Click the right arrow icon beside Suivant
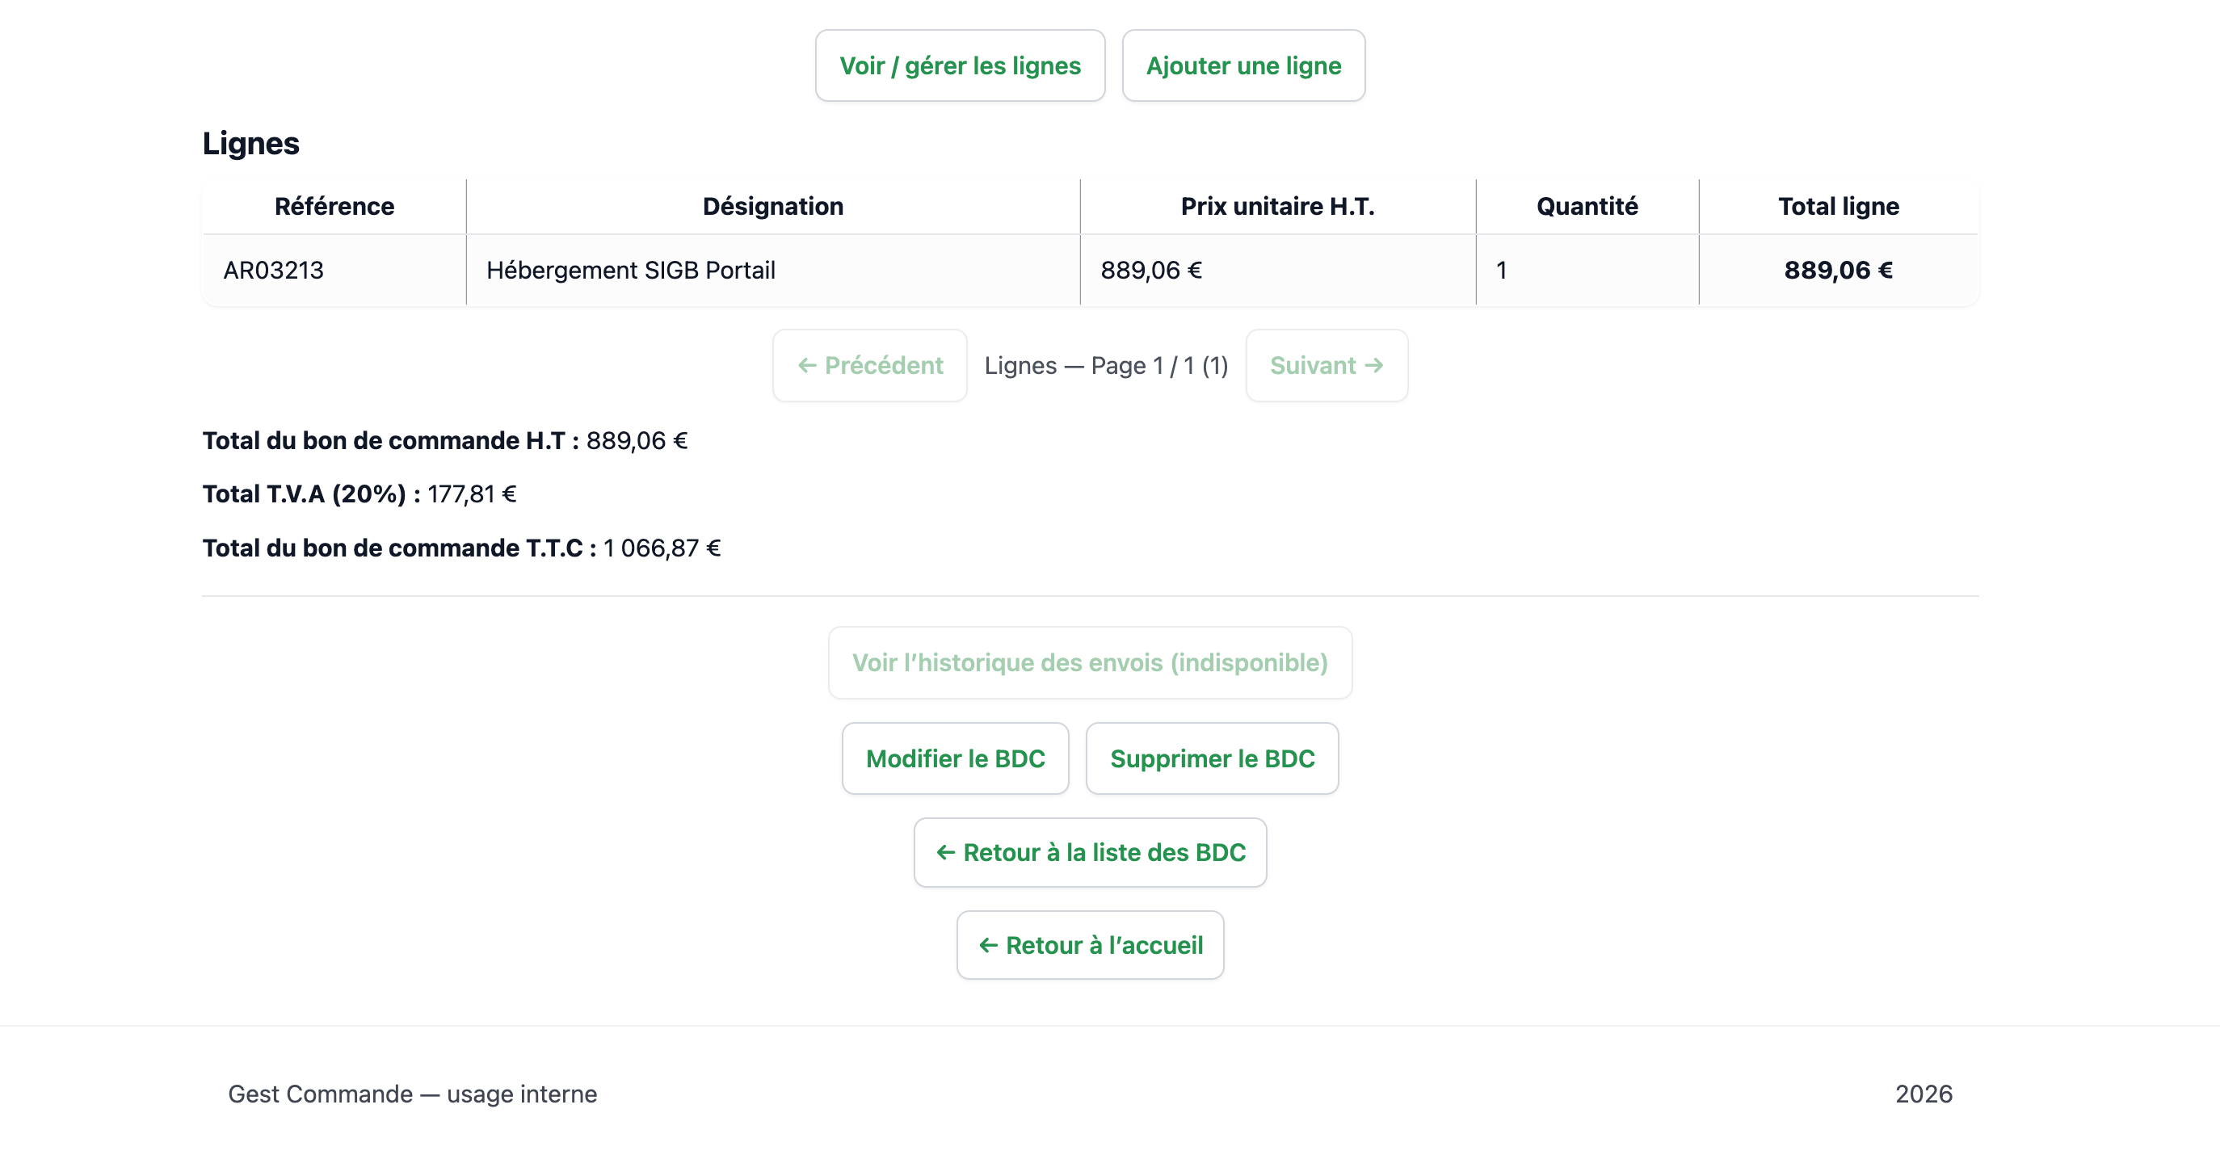The width and height of the screenshot is (2220, 1155). pos(1374,365)
